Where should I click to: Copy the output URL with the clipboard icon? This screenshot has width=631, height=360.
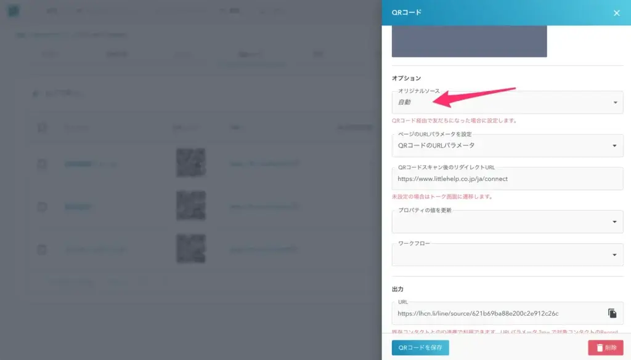[612, 313]
